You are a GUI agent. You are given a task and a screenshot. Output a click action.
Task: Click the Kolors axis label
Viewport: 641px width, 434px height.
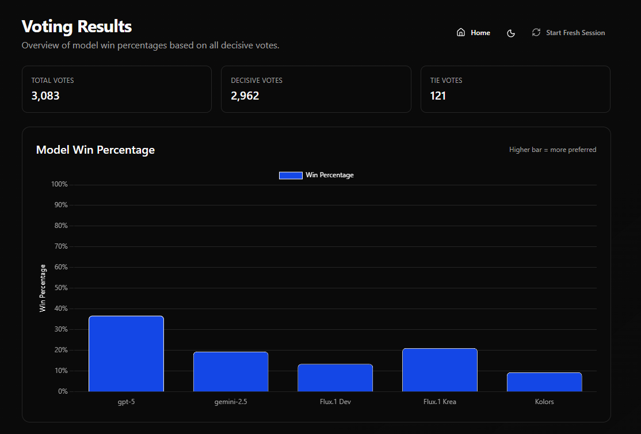coord(544,401)
